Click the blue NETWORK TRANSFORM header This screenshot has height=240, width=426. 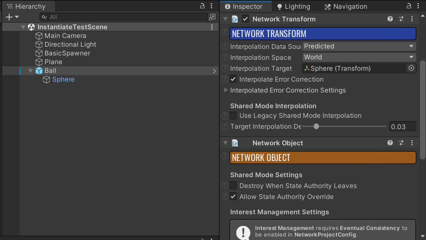click(323, 34)
